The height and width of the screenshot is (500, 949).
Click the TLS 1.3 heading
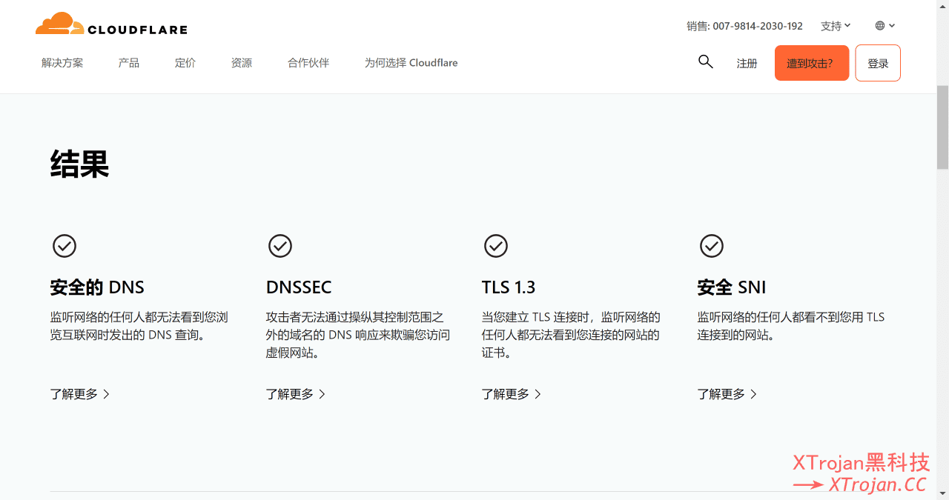point(509,287)
